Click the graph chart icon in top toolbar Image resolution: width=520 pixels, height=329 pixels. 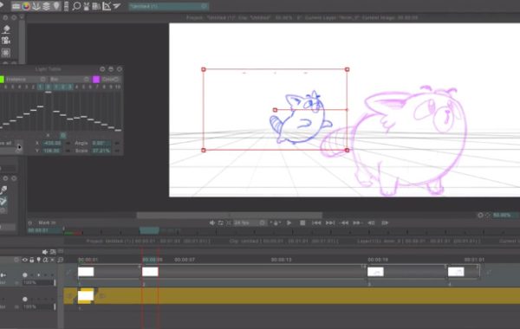click(107, 6)
